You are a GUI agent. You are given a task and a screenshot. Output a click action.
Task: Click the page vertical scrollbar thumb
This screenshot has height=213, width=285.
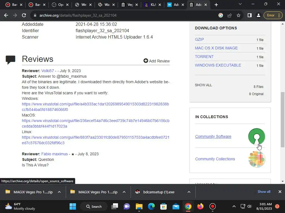pyautogui.click(x=282, y=120)
